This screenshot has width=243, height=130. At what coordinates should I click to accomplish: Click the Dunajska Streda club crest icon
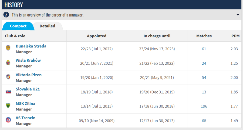tap(8, 48)
